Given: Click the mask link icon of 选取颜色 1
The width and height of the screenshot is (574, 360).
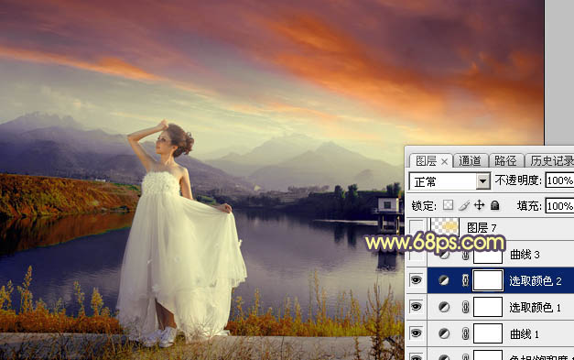Looking at the screenshot, I should pyautogui.click(x=465, y=307).
